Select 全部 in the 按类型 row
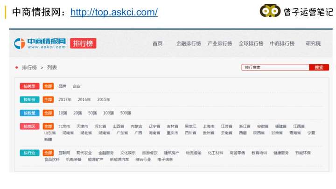This screenshot has height=189, width=336. 48,86
